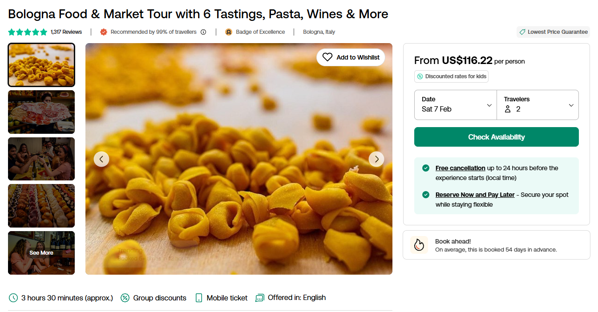Viewport: 598px width, 312px height.
Task: Go to previous photo with left arrow
Action: click(101, 159)
